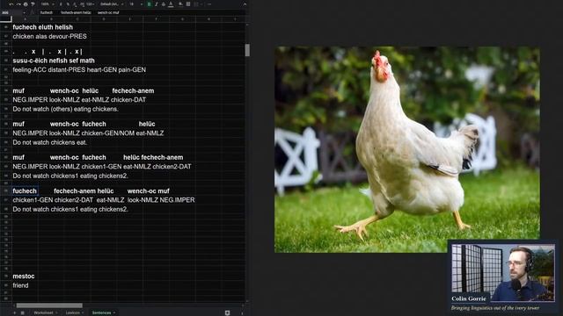Toggle italic formatting
563x316 pixels.
tap(157, 4)
